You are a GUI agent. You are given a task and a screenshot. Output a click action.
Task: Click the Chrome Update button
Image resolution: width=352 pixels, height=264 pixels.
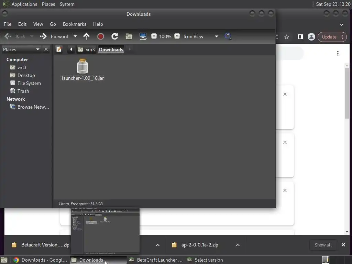tap(332, 37)
